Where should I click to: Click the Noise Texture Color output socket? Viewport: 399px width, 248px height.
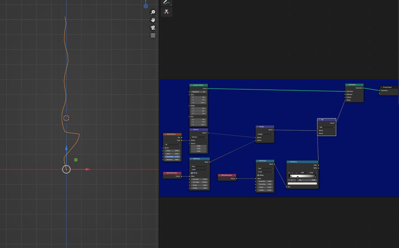(x=182, y=140)
